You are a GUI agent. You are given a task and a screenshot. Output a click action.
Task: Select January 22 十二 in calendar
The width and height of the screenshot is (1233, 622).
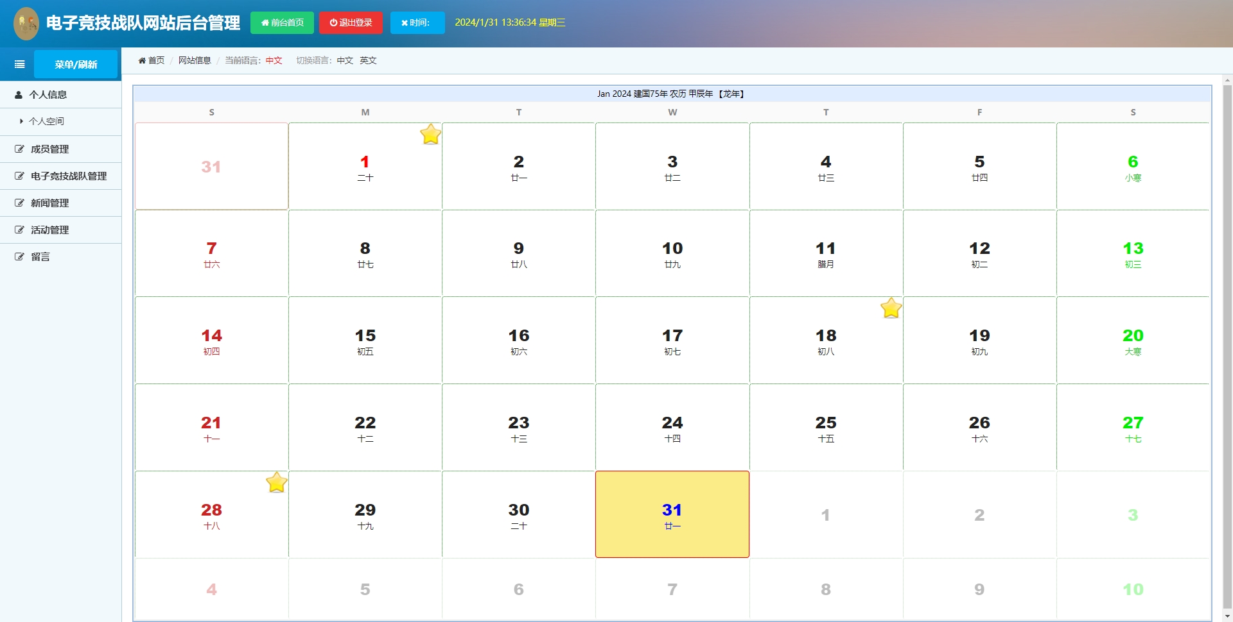click(365, 427)
